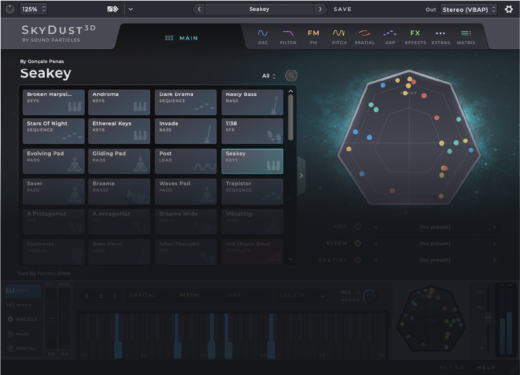The height and width of the screenshot is (375, 520).
Task: Open the SPATIAL tab icon in top bar
Action: (x=365, y=37)
